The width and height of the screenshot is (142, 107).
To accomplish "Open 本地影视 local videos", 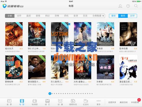I will [x=135, y=102].
